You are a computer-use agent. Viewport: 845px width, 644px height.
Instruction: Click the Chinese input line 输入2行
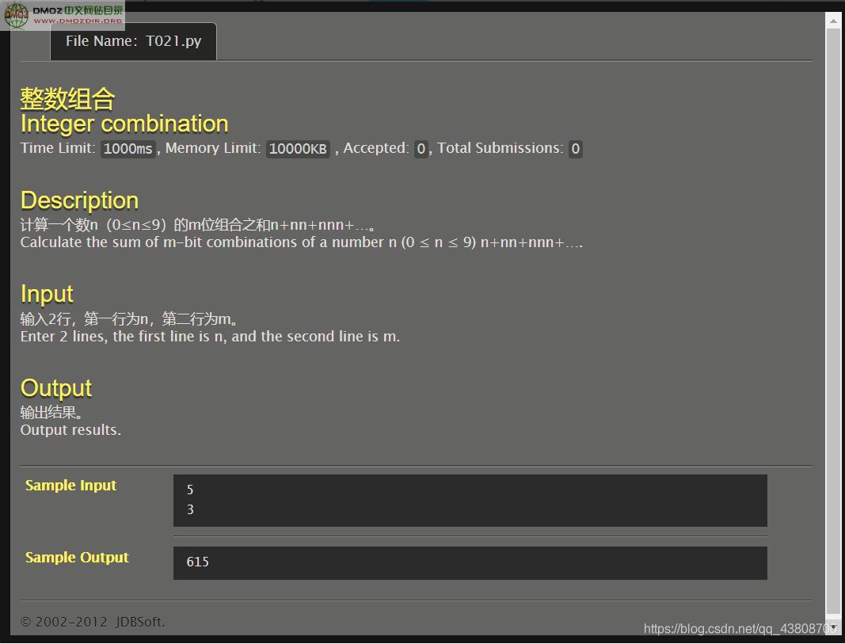129,319
